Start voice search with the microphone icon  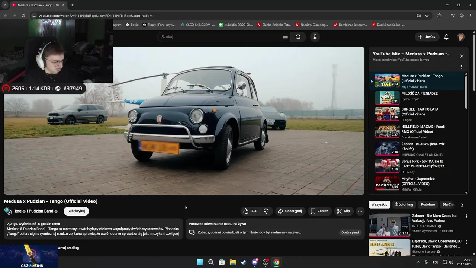coord(315,37)
